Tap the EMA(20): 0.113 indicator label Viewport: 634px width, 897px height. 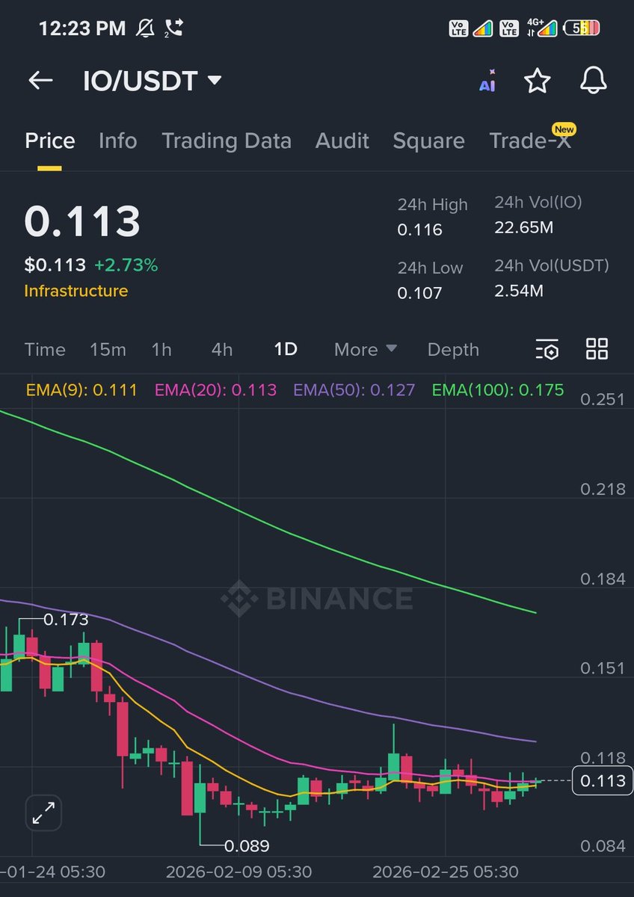point(215,389)
